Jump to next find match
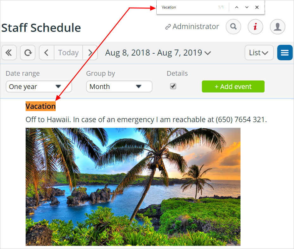Screen dimensions: 294x249 tap(247, 7)
